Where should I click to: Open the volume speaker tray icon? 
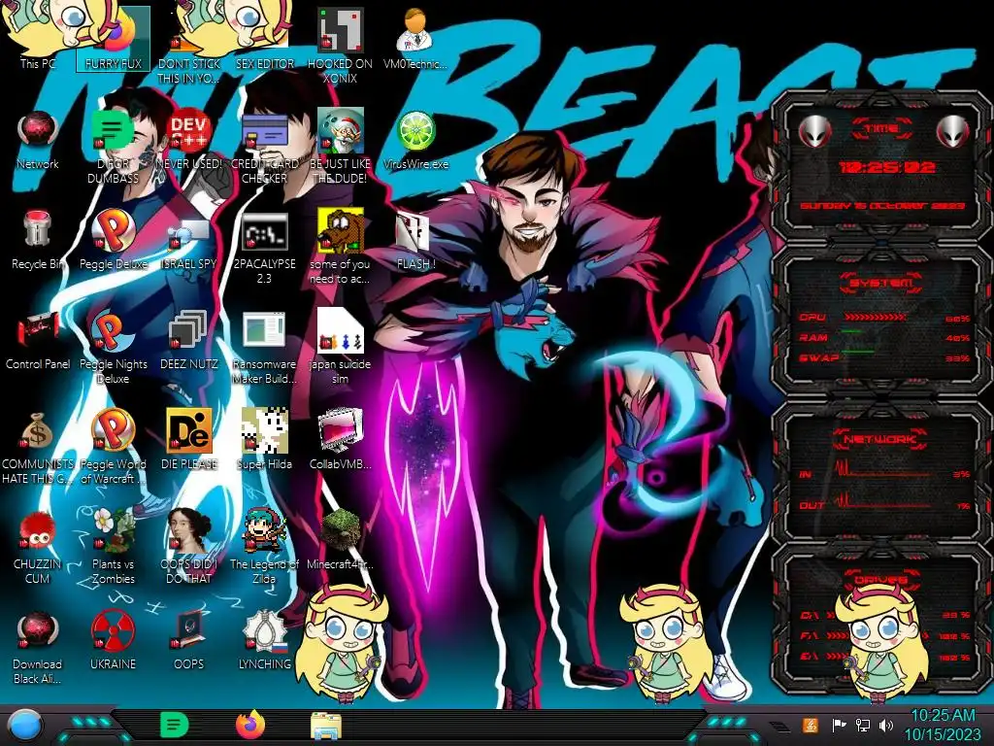886,725
